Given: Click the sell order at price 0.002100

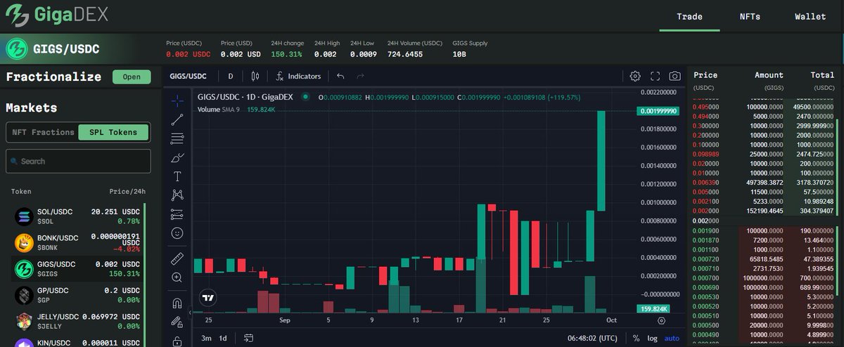Looking at the screenshot, I should (764, 202).
